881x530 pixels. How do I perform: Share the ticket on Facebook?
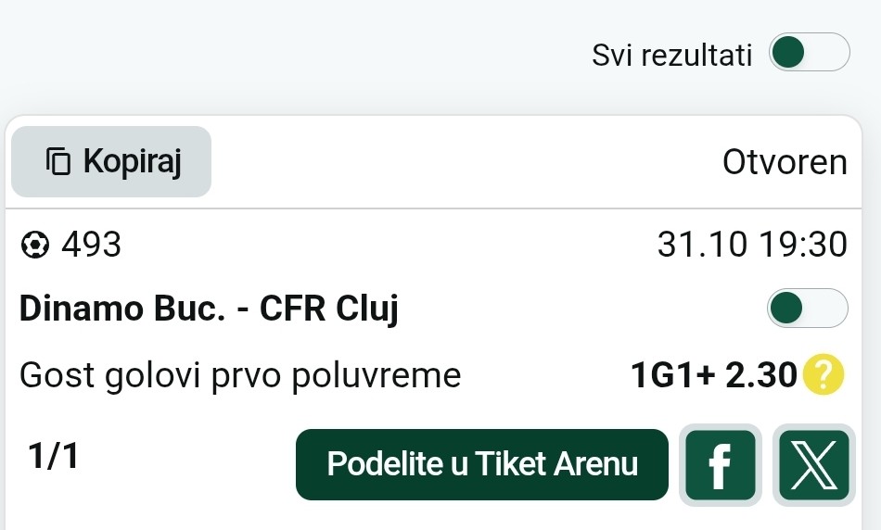coord(720,465)
